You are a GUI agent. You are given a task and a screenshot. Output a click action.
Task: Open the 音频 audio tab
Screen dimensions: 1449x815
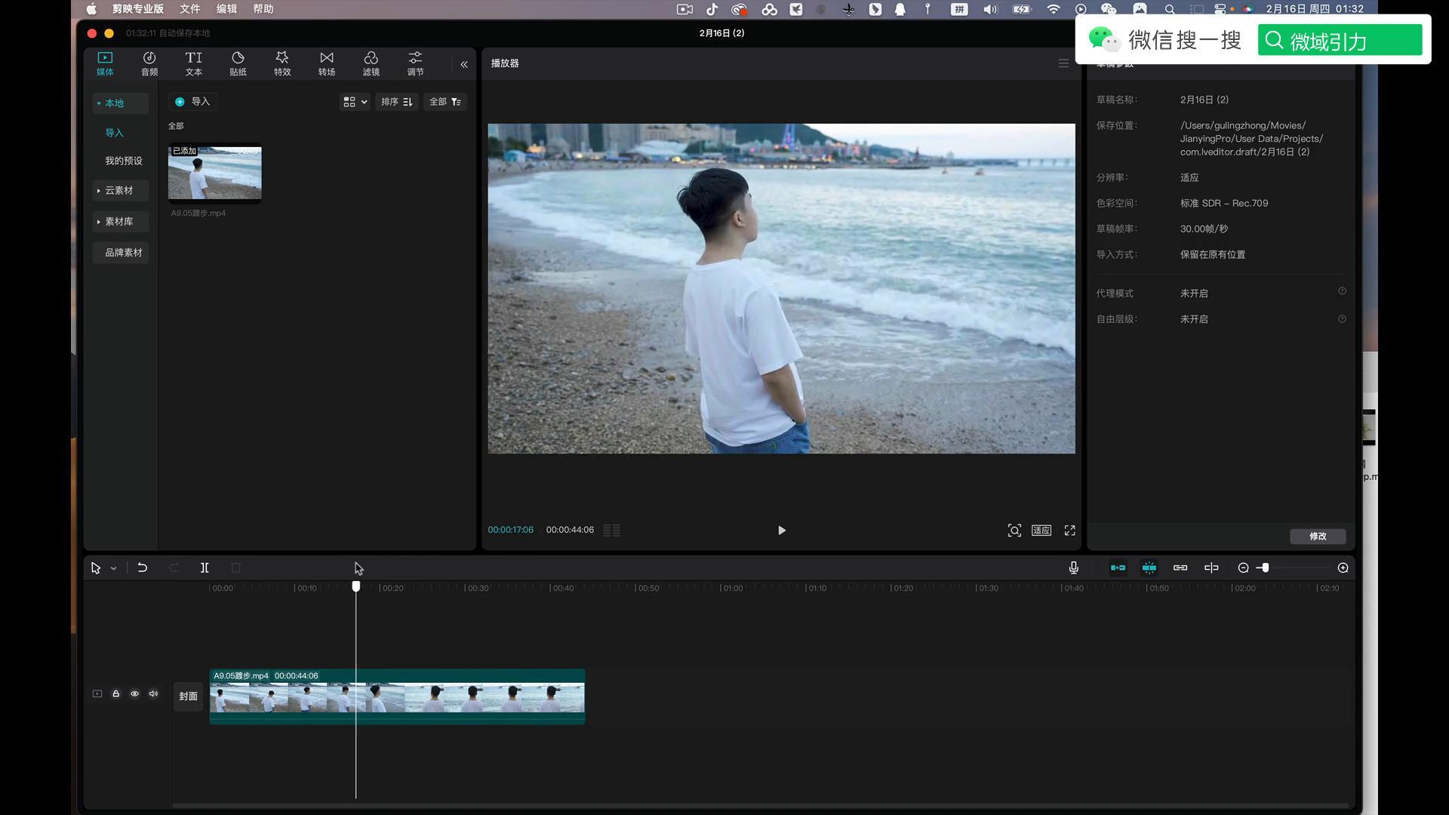tap(149, 63)
